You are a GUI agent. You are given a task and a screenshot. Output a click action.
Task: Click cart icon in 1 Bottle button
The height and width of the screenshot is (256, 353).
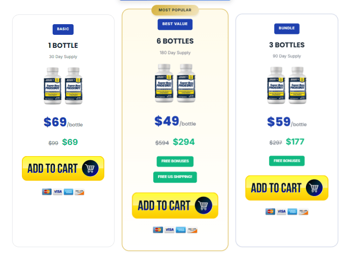click(x=90, y=168)
